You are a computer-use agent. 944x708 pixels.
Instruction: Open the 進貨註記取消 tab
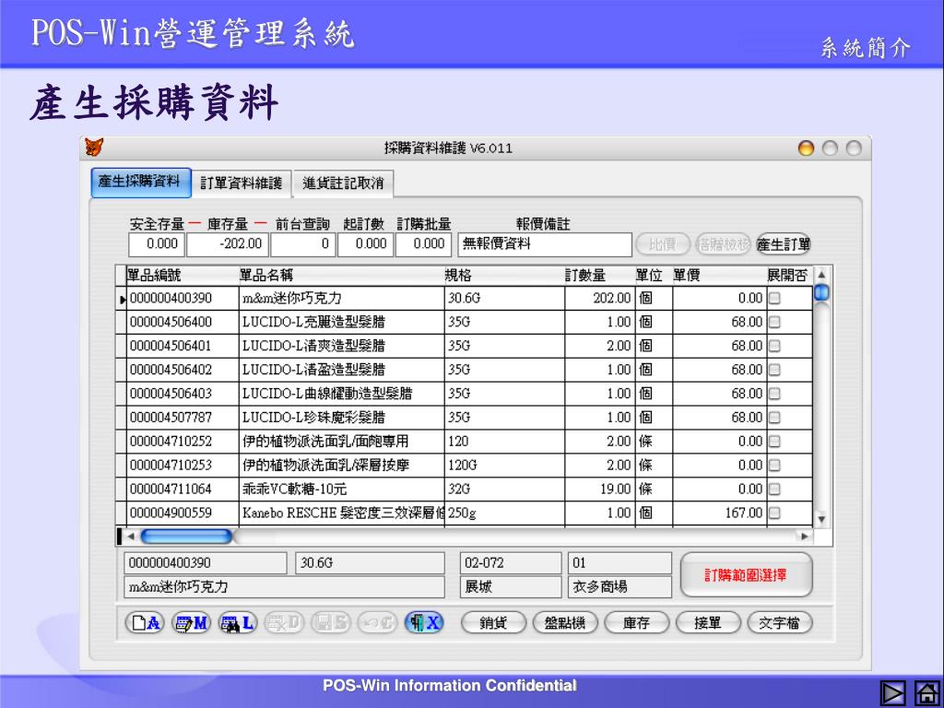click(x=343, y=183)
